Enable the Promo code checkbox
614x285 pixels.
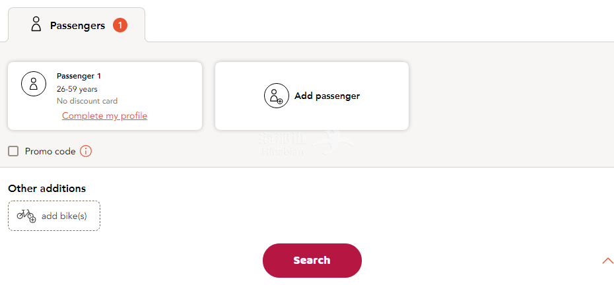pyautogui.click(x=13, y=151)
